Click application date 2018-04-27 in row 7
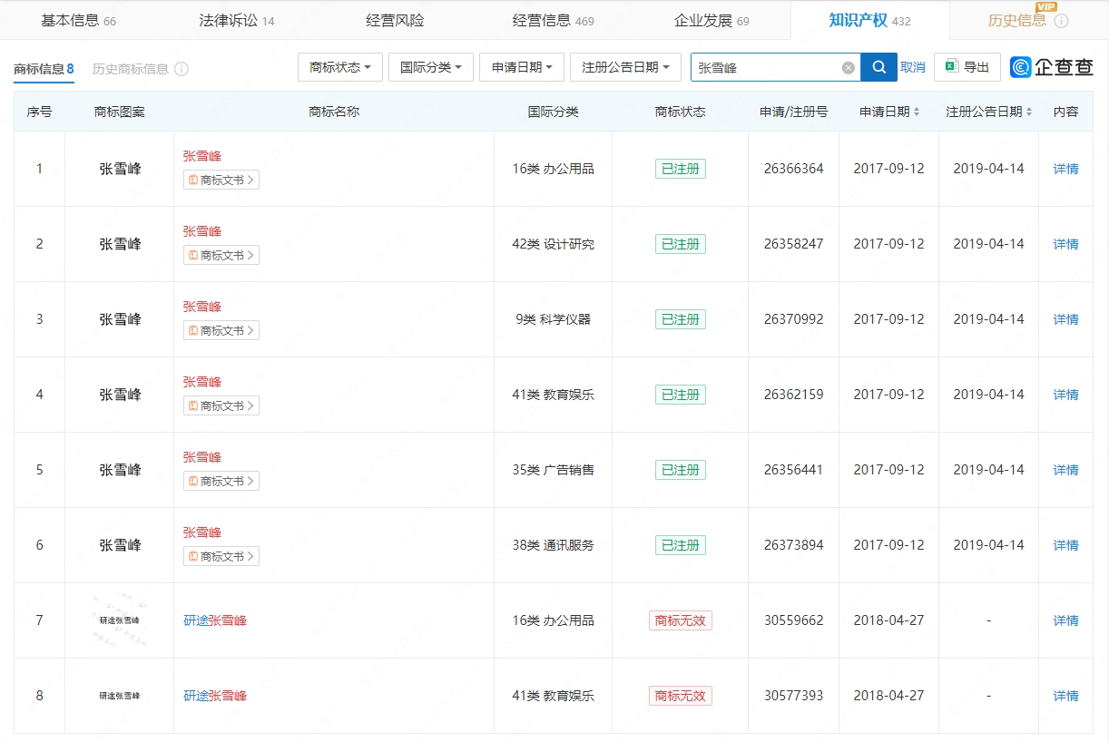Screen dimensions: 1109x742 [x=889, y=620]
